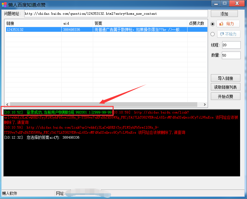Viewport: 247px width, 199px height.
Task: Select the 给力 radio button
Action: point(212,24)
